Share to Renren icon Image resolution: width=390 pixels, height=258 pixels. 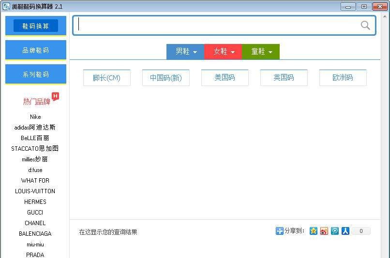coord(345,231)
